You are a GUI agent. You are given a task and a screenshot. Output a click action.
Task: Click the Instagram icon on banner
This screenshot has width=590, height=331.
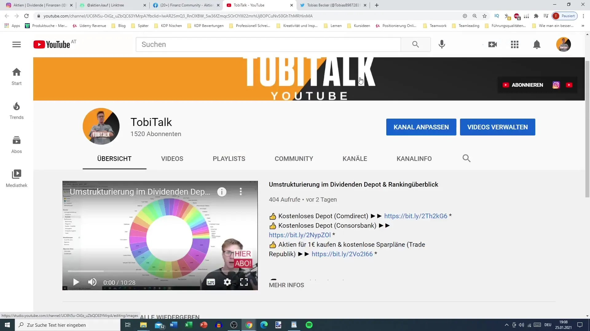point(556,85)
